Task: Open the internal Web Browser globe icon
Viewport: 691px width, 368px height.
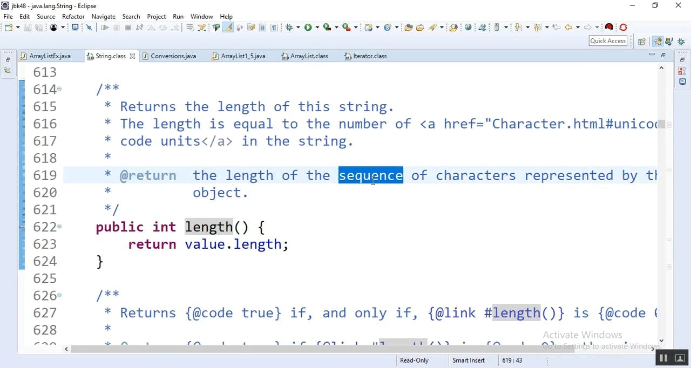Action: (x=468, y=28)
